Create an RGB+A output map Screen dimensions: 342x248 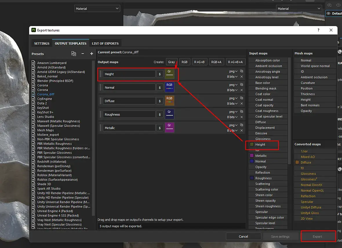(x=216, y=62)
